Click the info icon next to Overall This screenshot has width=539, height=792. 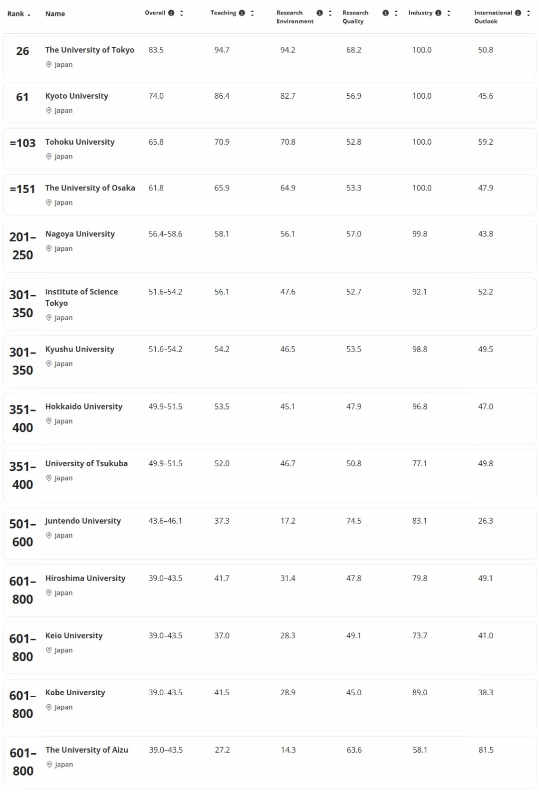pyautogui.click(x=171, y=13)
